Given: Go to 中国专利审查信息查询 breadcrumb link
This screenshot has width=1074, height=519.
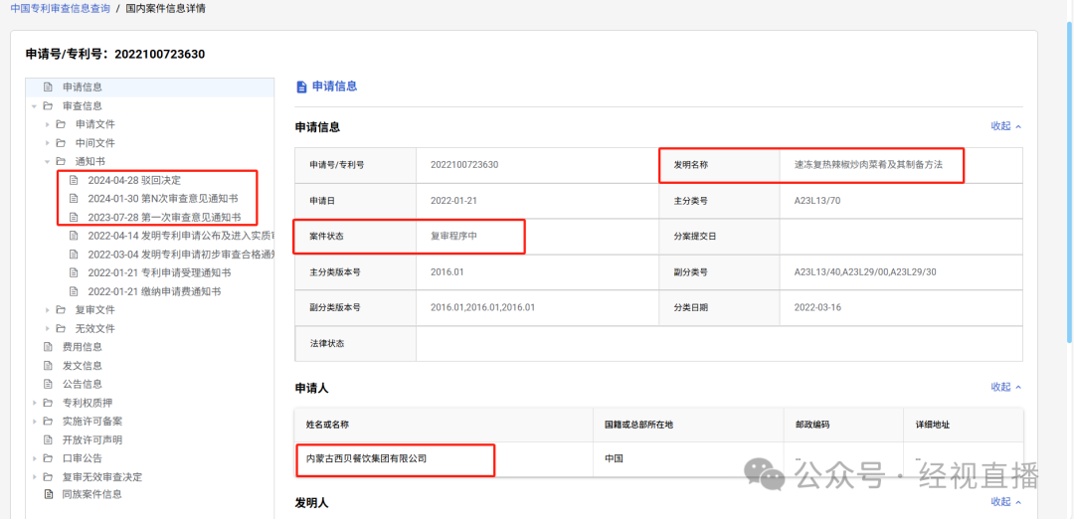Looking at the screenshot, I should point(58,8).
